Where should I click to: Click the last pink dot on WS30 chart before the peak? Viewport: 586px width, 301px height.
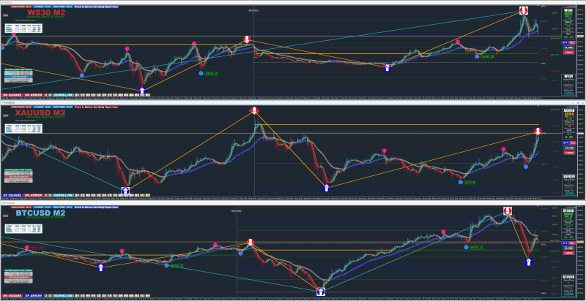point(457,42)
